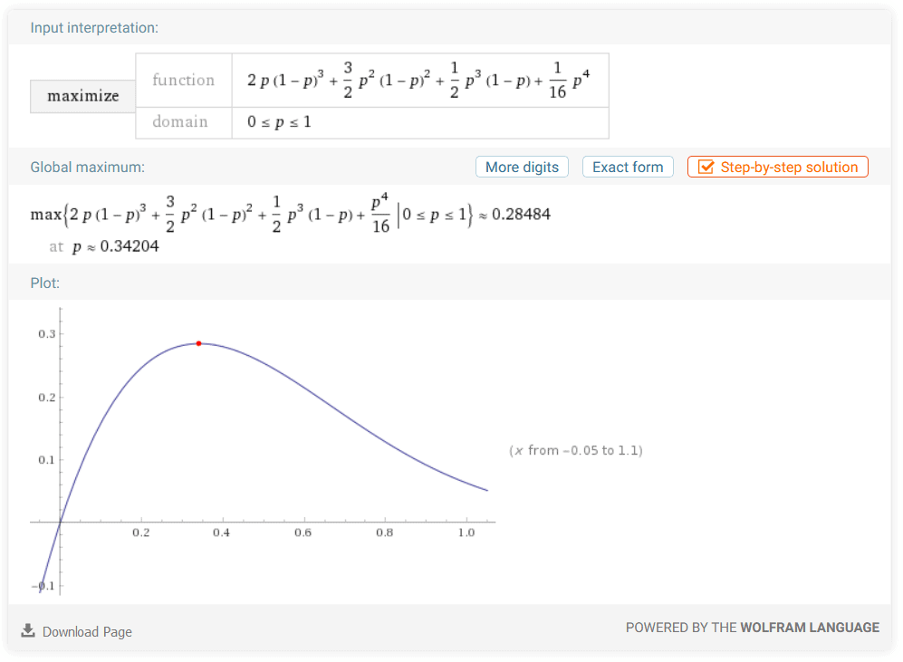Image resolution: width=903 pixels, height=662 pixels.
Task: Click the maximum value 0.28484
Action: [521, 215]
